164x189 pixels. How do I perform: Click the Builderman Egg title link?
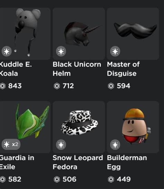(x=127, y=162)
